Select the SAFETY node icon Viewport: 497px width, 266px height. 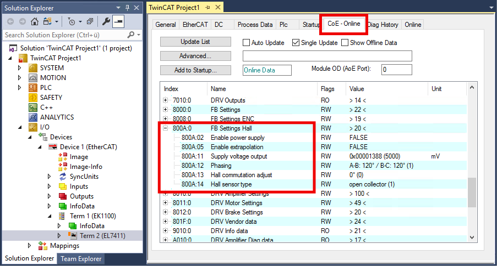[33, 98]
